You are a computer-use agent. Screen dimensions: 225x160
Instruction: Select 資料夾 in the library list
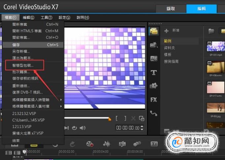(x=170, y=48)
